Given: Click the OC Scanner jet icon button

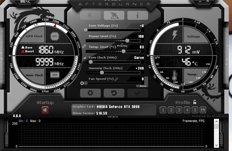Looking at the screenshot, I should tap(114, 15).
